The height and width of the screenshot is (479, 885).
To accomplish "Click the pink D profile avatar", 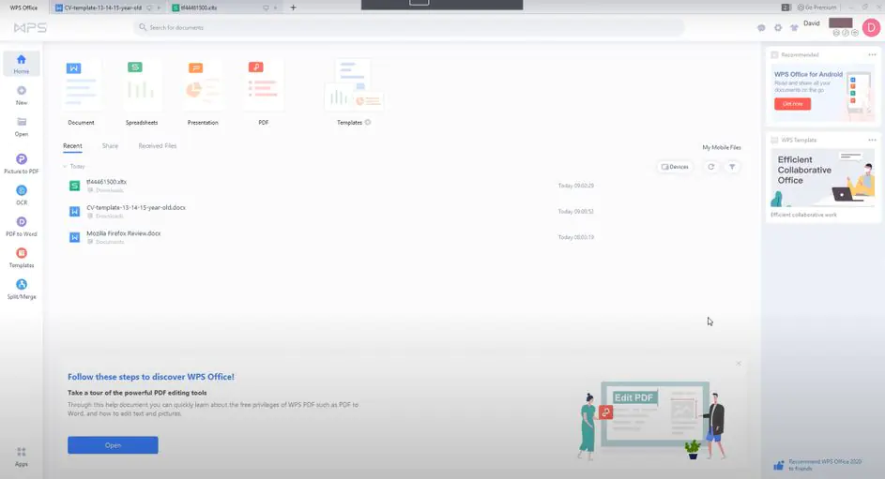I will (x=872, y=27).
